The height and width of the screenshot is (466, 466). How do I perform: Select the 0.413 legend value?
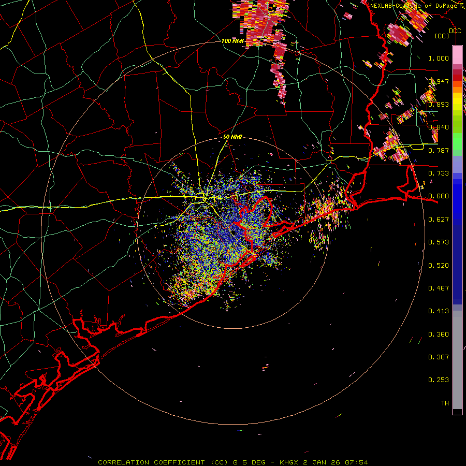(x=439, y=311)
